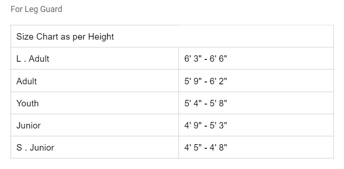
Task: Select the 6' 3" - 6' 6" height cell
Action: click(x=256, y=58)
